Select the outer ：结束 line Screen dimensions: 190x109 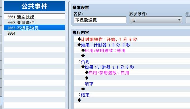(132, 95)
